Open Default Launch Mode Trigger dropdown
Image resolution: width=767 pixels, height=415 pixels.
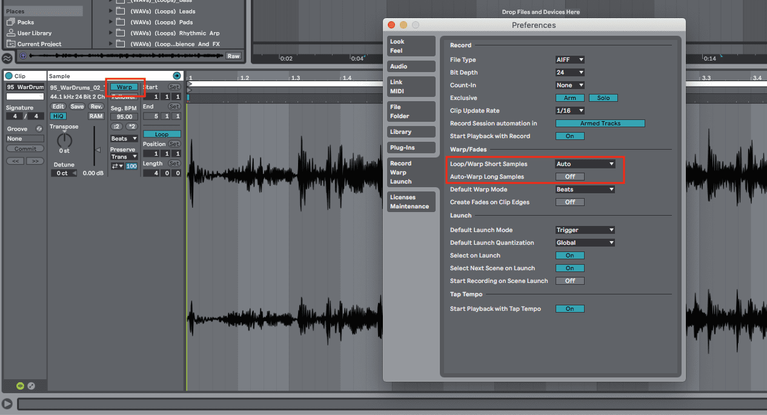pos(585,230)
